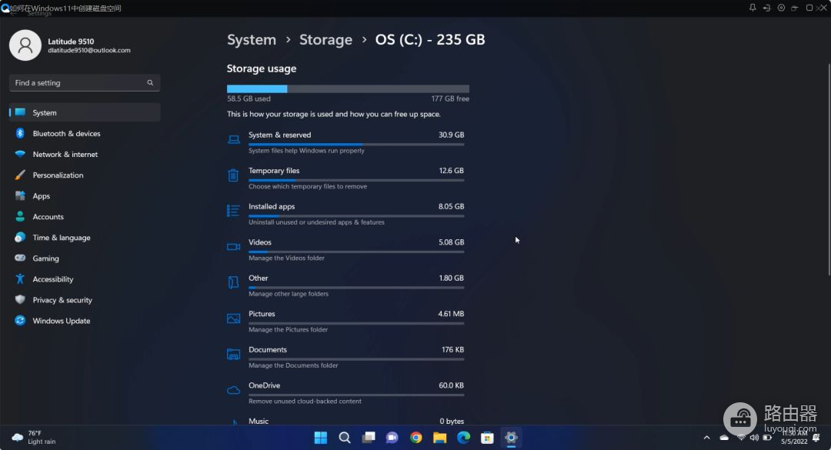
Task: Open Windows Update section
Action: [x=61, y=321]
